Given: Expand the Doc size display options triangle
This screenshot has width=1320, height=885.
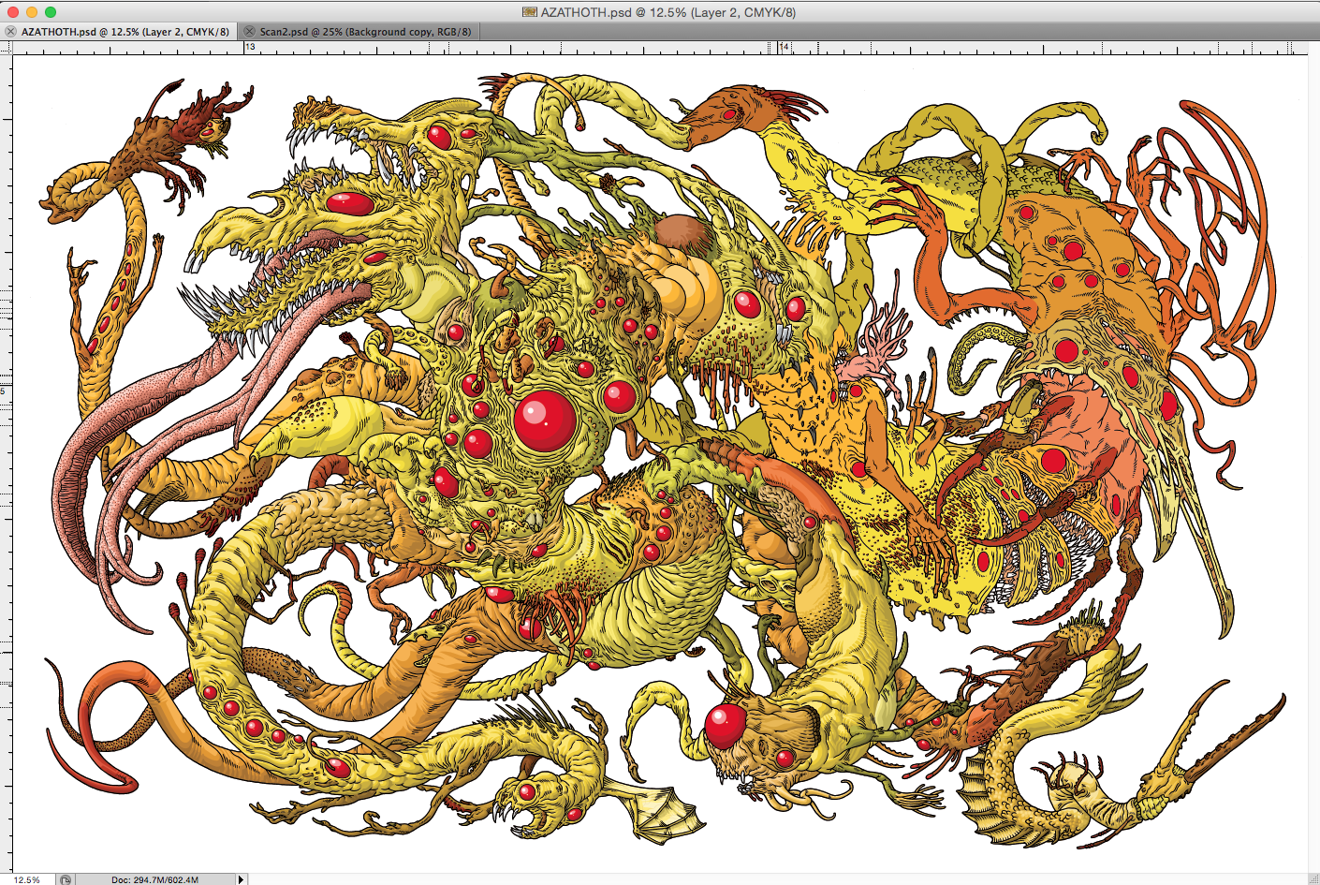Looking at the screenshot, I should pyautogui.click(x=242, y=878).
